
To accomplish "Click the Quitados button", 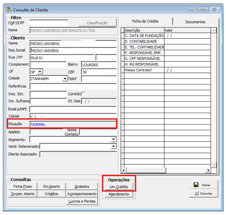I will click(x=82, y=186).
